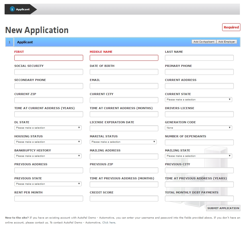Focus the Secondary Phone field
Screen dimensions: 245x226
pos(49,86)
